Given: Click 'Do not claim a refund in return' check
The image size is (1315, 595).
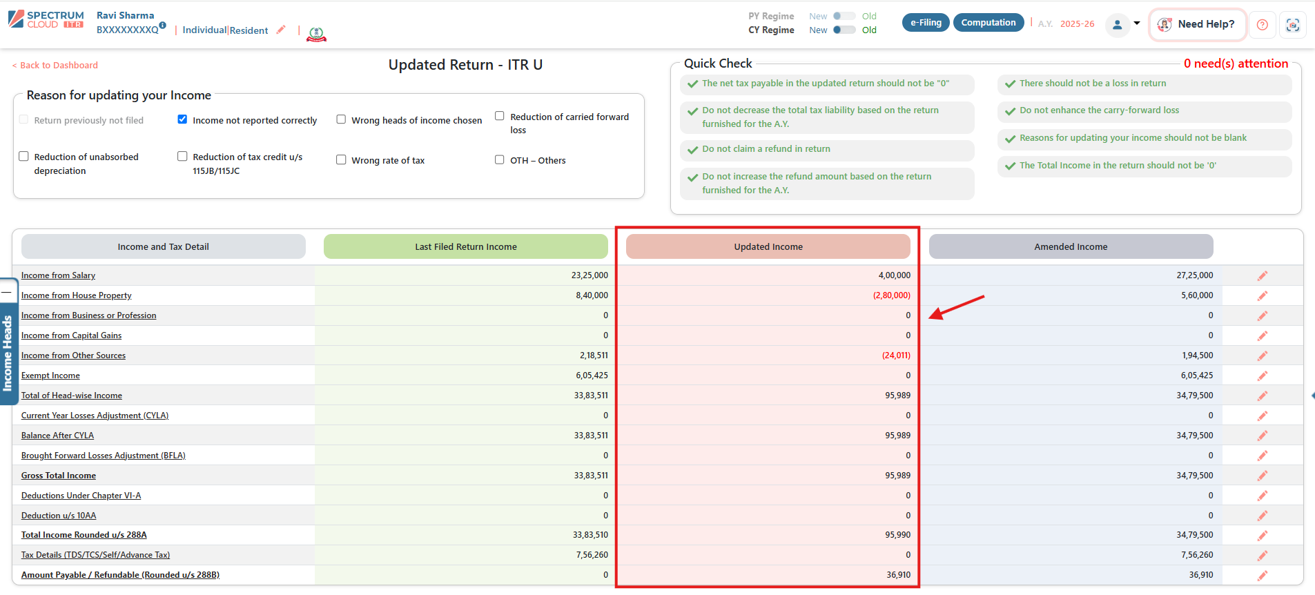Looking at the screenshot, I should [x=827, y=150].
